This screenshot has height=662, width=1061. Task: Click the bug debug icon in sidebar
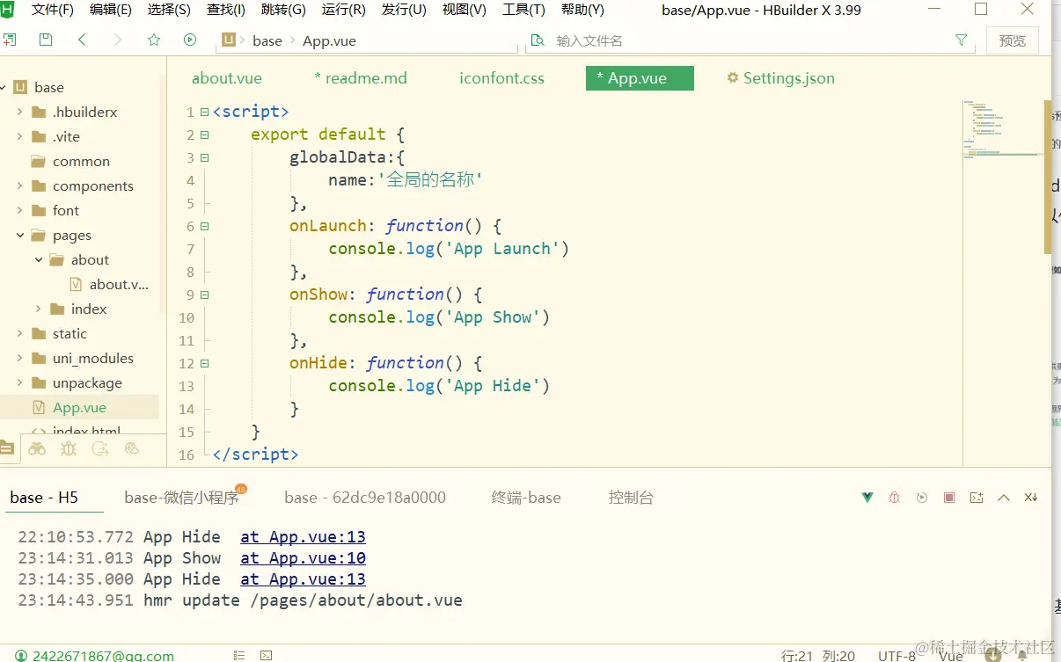pos(69,448)
